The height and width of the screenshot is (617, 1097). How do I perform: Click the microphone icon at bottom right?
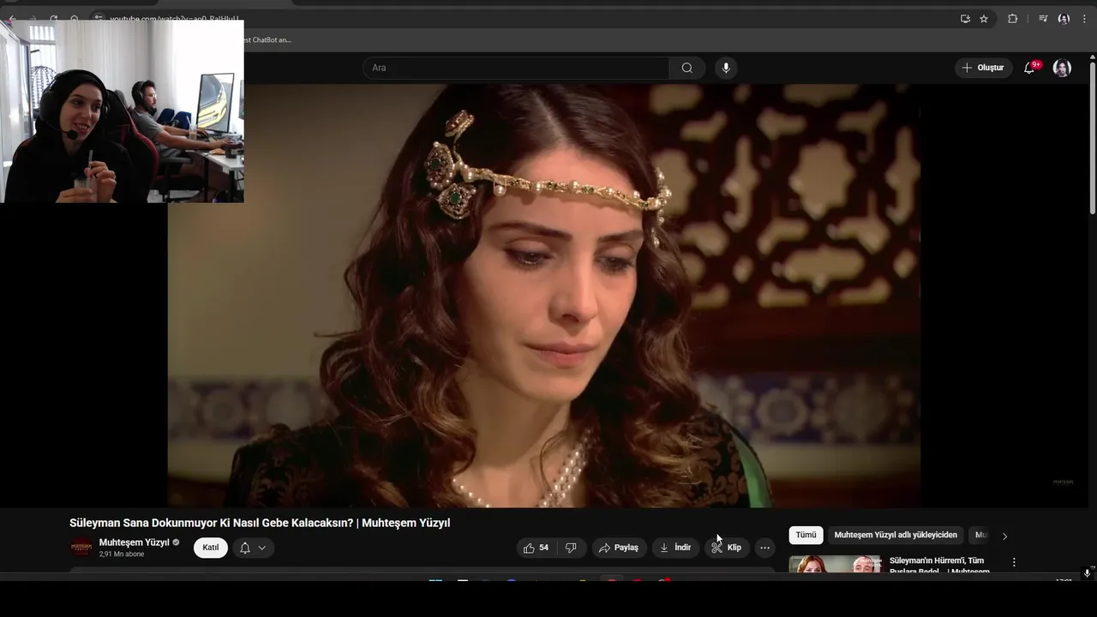coord(1087,572)
